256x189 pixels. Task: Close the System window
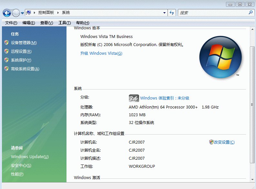point(250,5)
